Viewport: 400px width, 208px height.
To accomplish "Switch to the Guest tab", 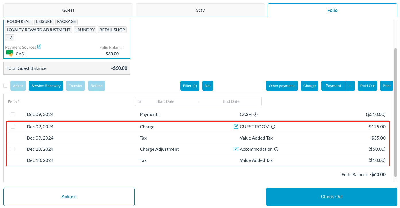I will 68,10.
